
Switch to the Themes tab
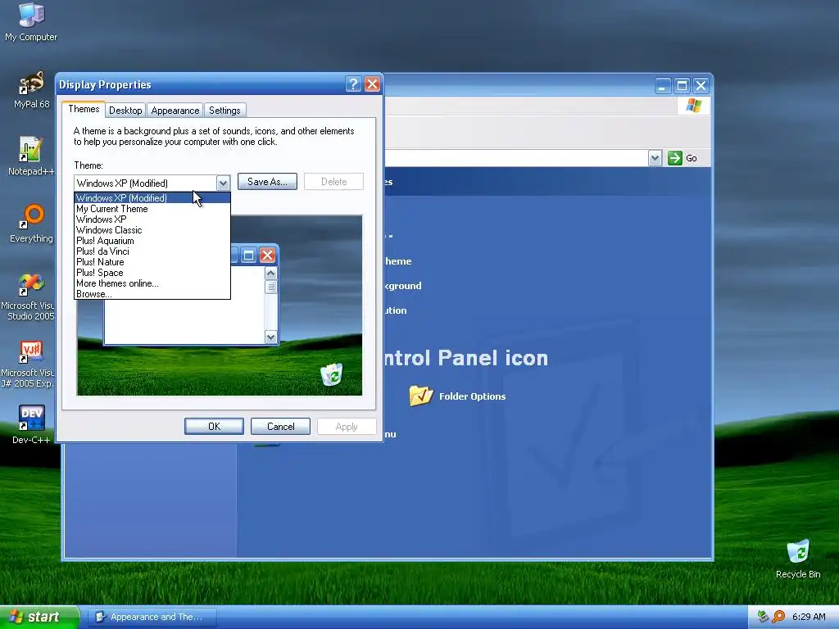click(x=84, y=109)
